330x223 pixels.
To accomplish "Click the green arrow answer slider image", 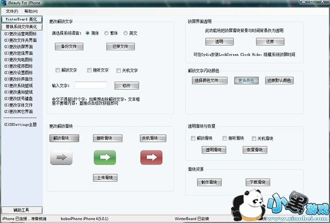I will 105,157.
